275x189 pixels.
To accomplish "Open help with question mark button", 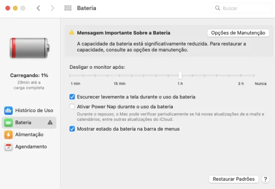I will pyautogui.click(x=265, y=179).
